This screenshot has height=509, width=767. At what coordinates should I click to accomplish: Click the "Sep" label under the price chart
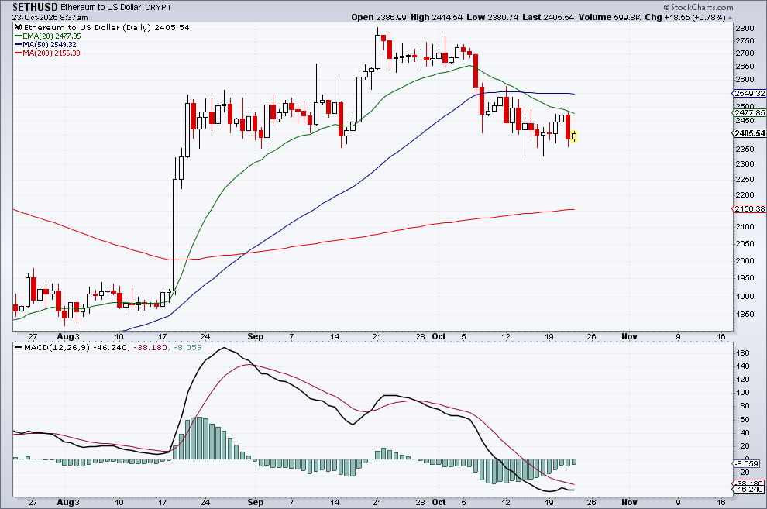256,336
